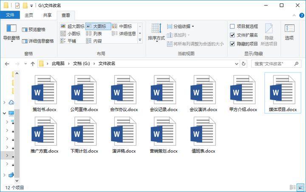Select the file 推广方案.docx
The width and height of the screenshot is (306, 192).
[x=44, y=135]
